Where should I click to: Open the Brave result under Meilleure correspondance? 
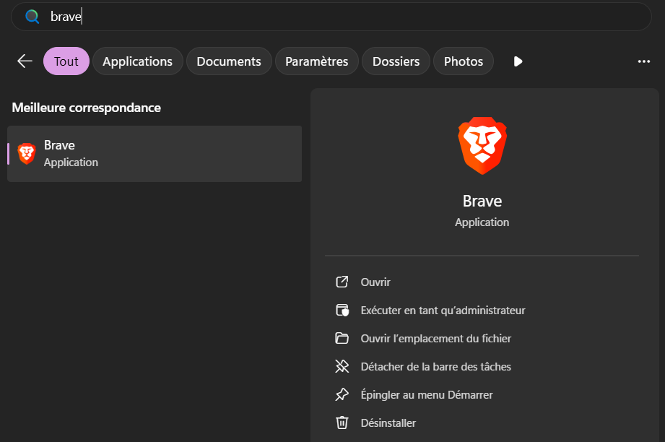(155, 154)
